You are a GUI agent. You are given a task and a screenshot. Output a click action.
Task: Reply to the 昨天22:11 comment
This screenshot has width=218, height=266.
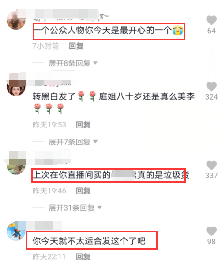pos(83,257)
